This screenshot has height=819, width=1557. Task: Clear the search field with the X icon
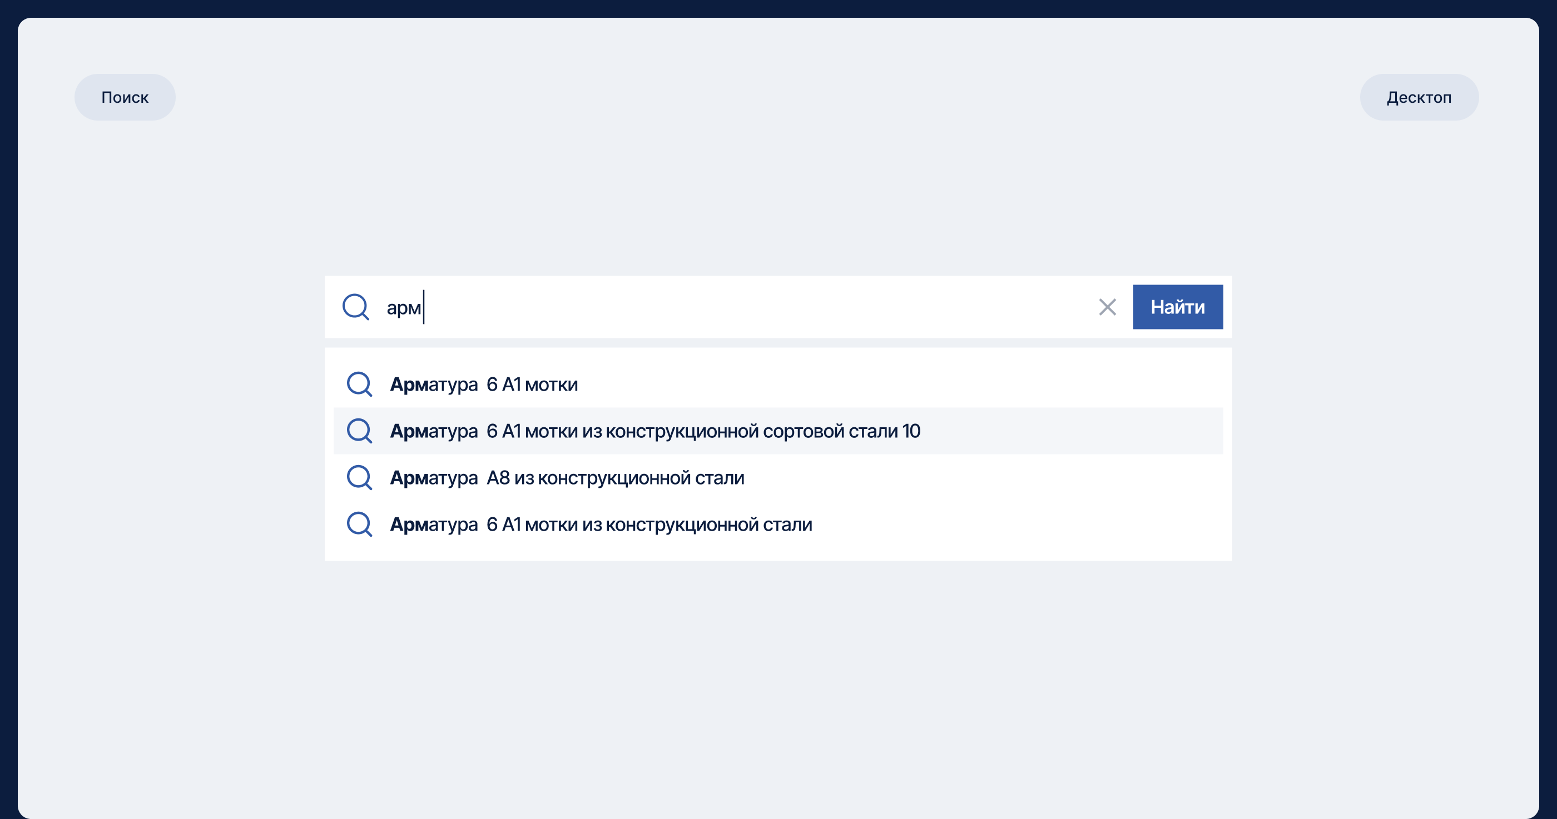pyautogui.click(x=1107, y=307)
